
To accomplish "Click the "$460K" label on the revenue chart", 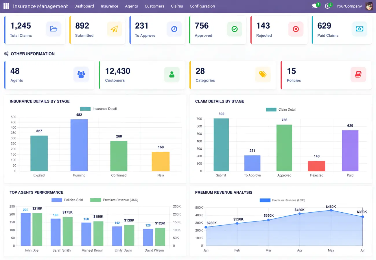I will point(331,207).
